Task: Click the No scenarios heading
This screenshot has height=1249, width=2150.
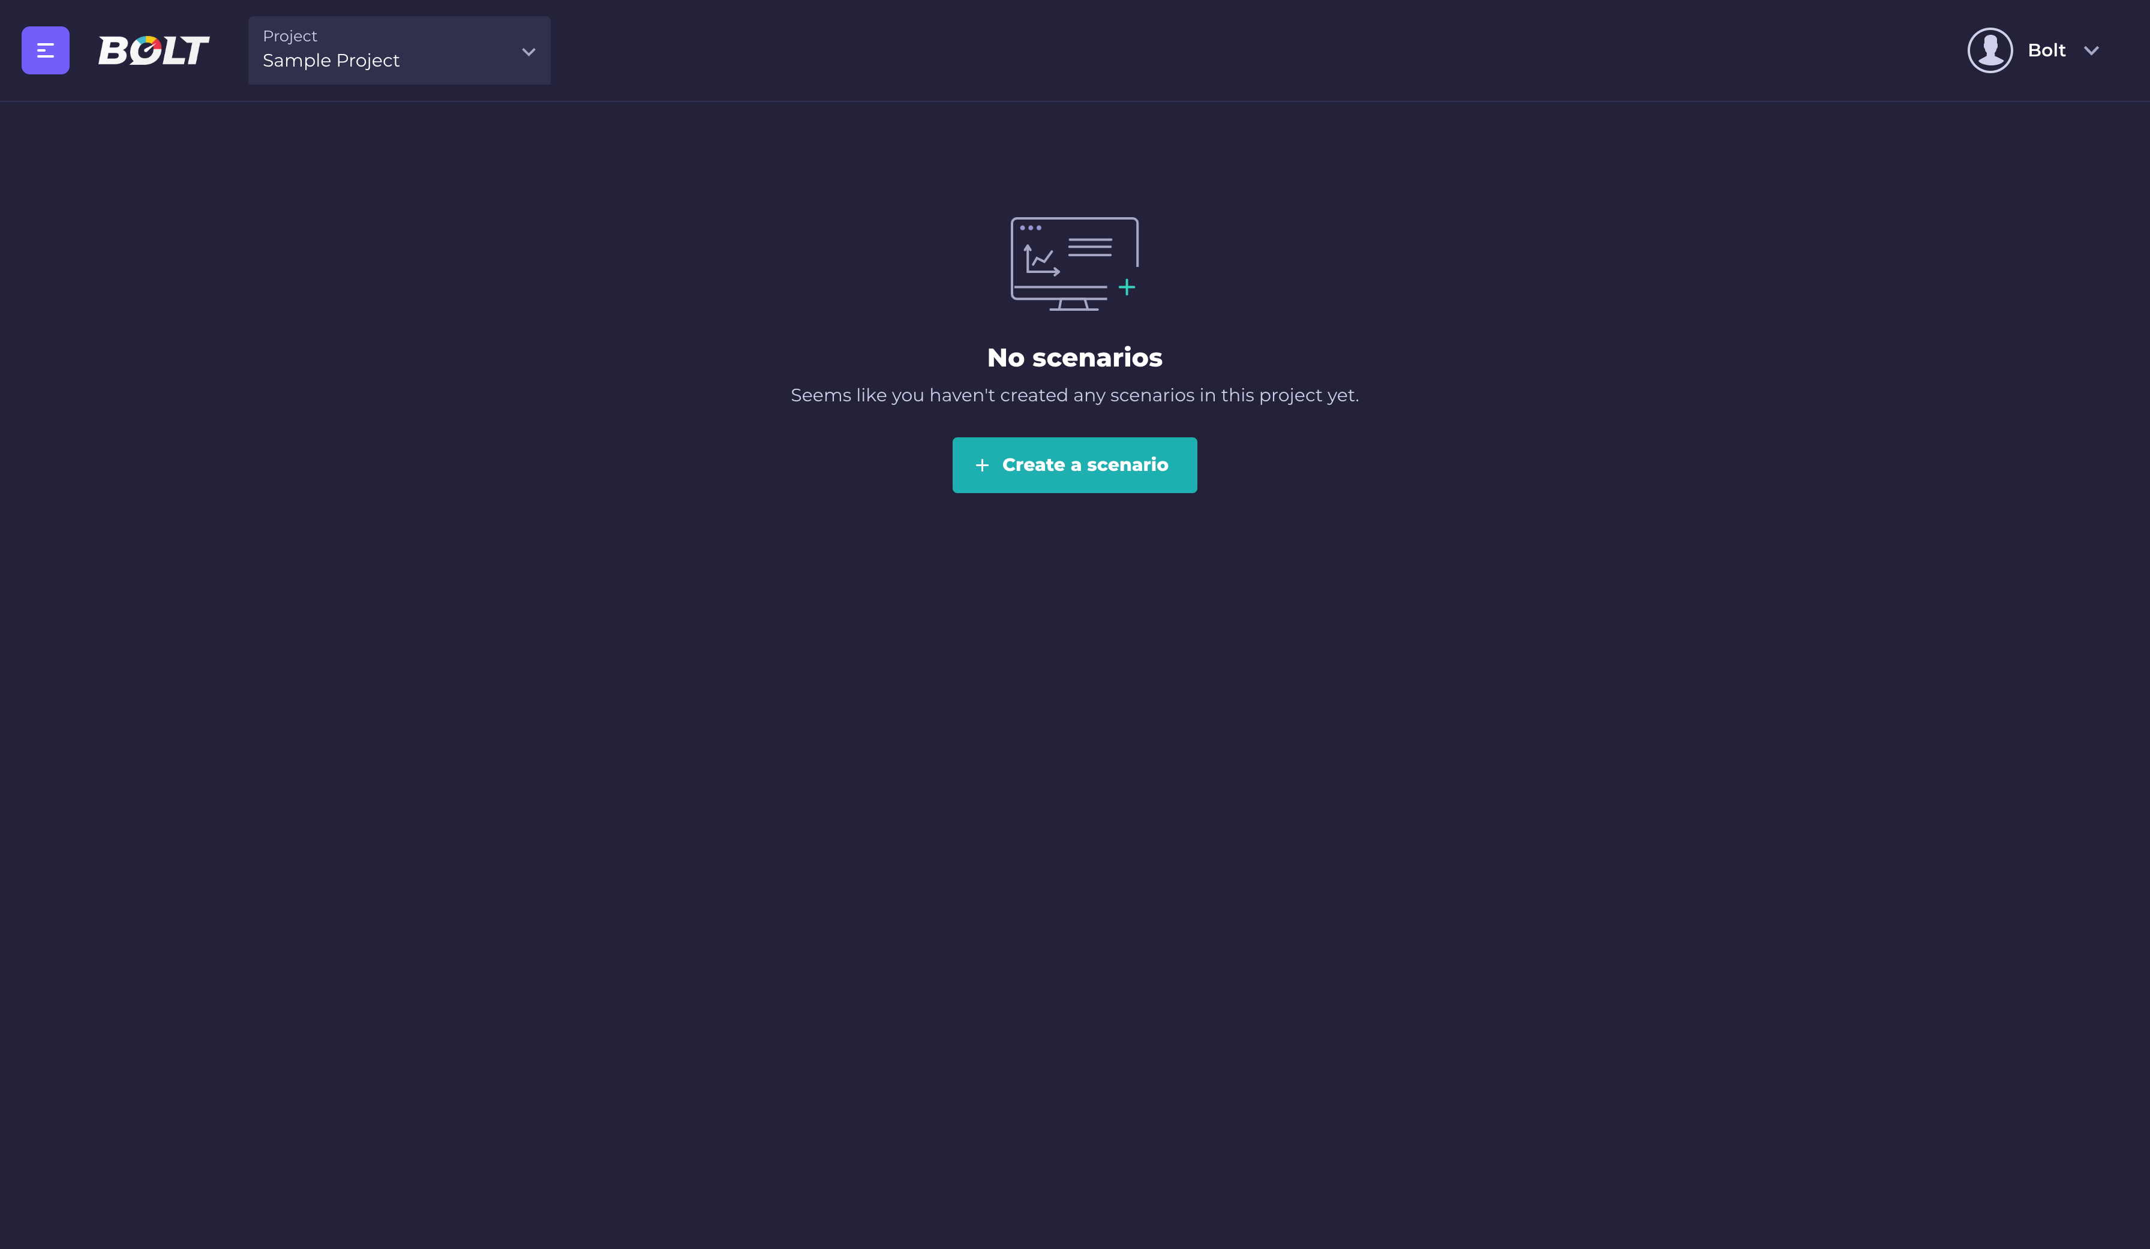Action: click(x=1074, y=358)
